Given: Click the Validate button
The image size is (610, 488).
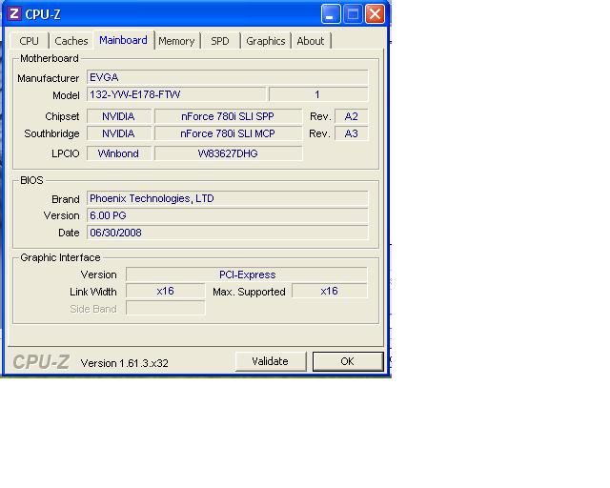Looking at the screenshot, I should click(x=271, y=361).
